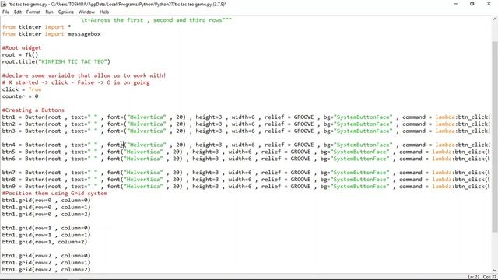Click the '#Root widget' comment

click(22, 48)
